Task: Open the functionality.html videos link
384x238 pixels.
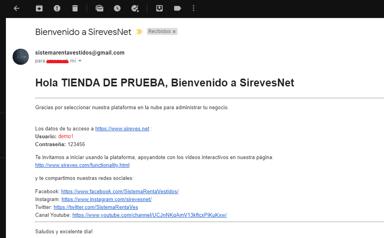Action: click(x=82, y=165)
